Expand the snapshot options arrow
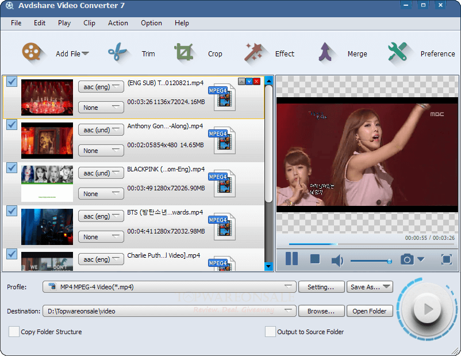 coord(421,259)
